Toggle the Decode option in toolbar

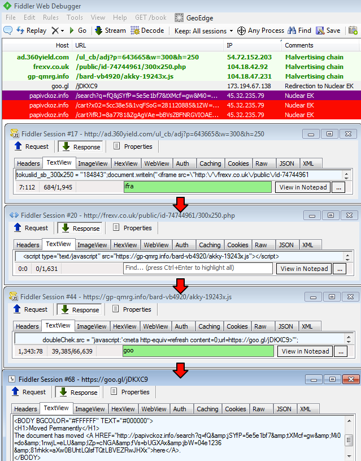pyautogui.click(x=147, y=31)
